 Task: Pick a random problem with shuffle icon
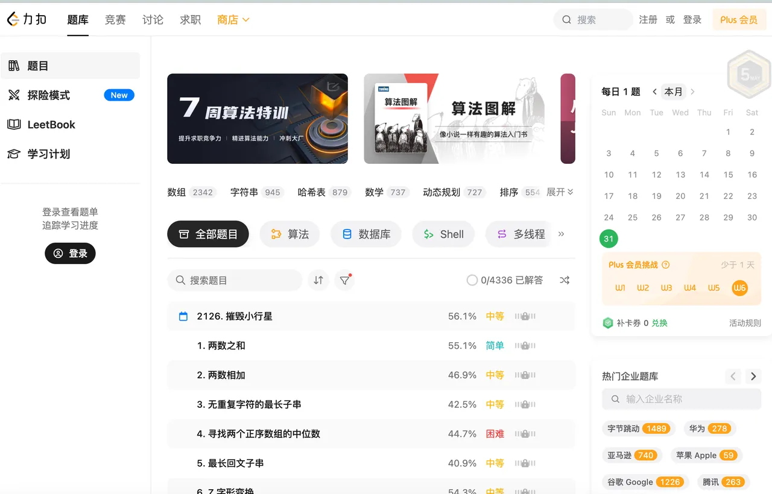click(565, 280)
